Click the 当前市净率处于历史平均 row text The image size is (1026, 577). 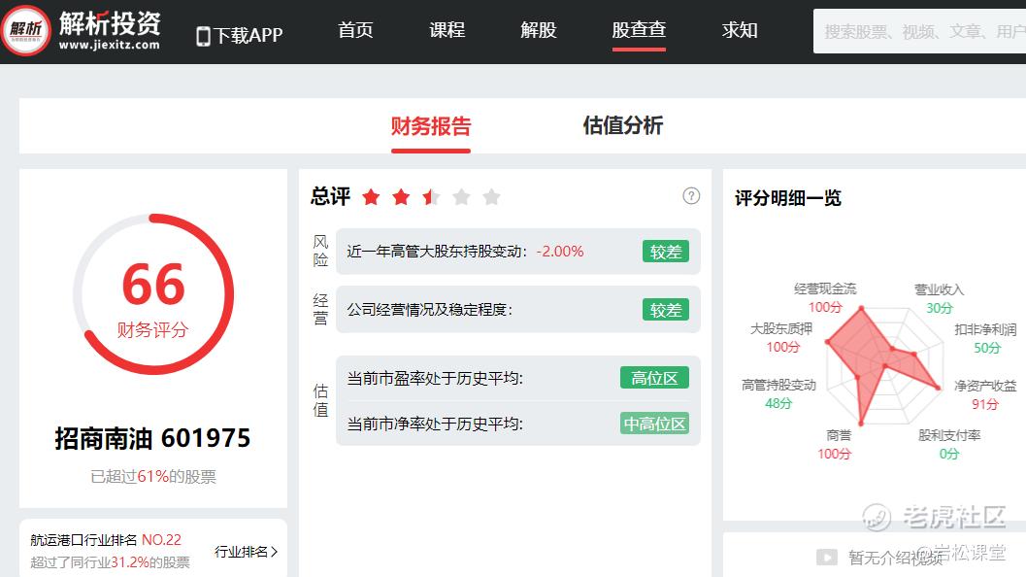pos(435,424)
